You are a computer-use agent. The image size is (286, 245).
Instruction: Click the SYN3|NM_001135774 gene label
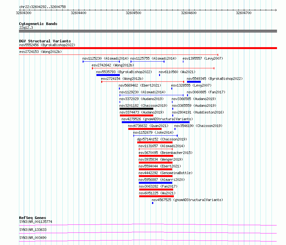click(x=36, y=222)
